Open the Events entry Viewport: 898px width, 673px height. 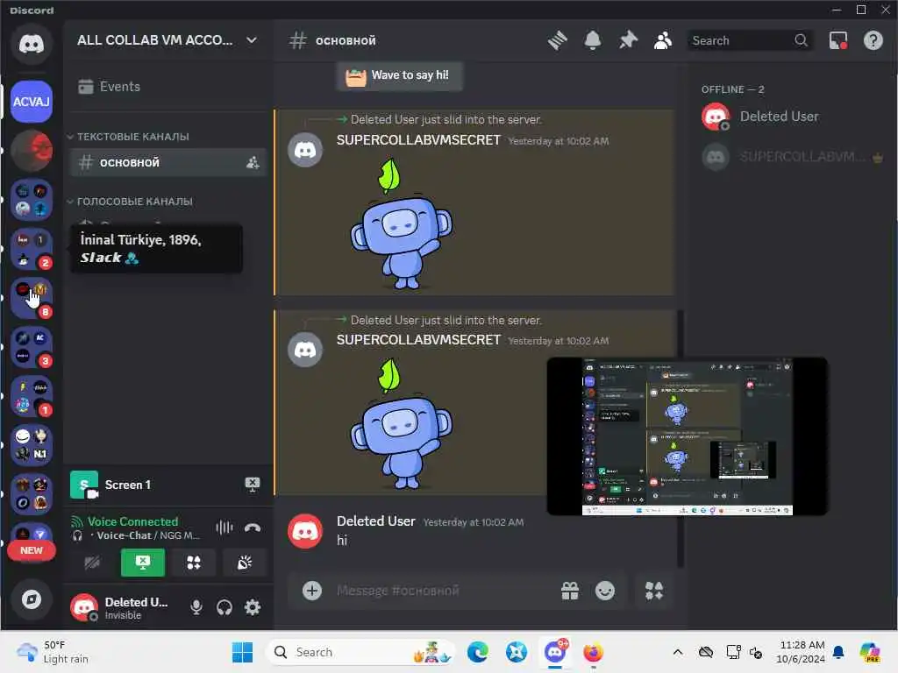click(167, 87)
